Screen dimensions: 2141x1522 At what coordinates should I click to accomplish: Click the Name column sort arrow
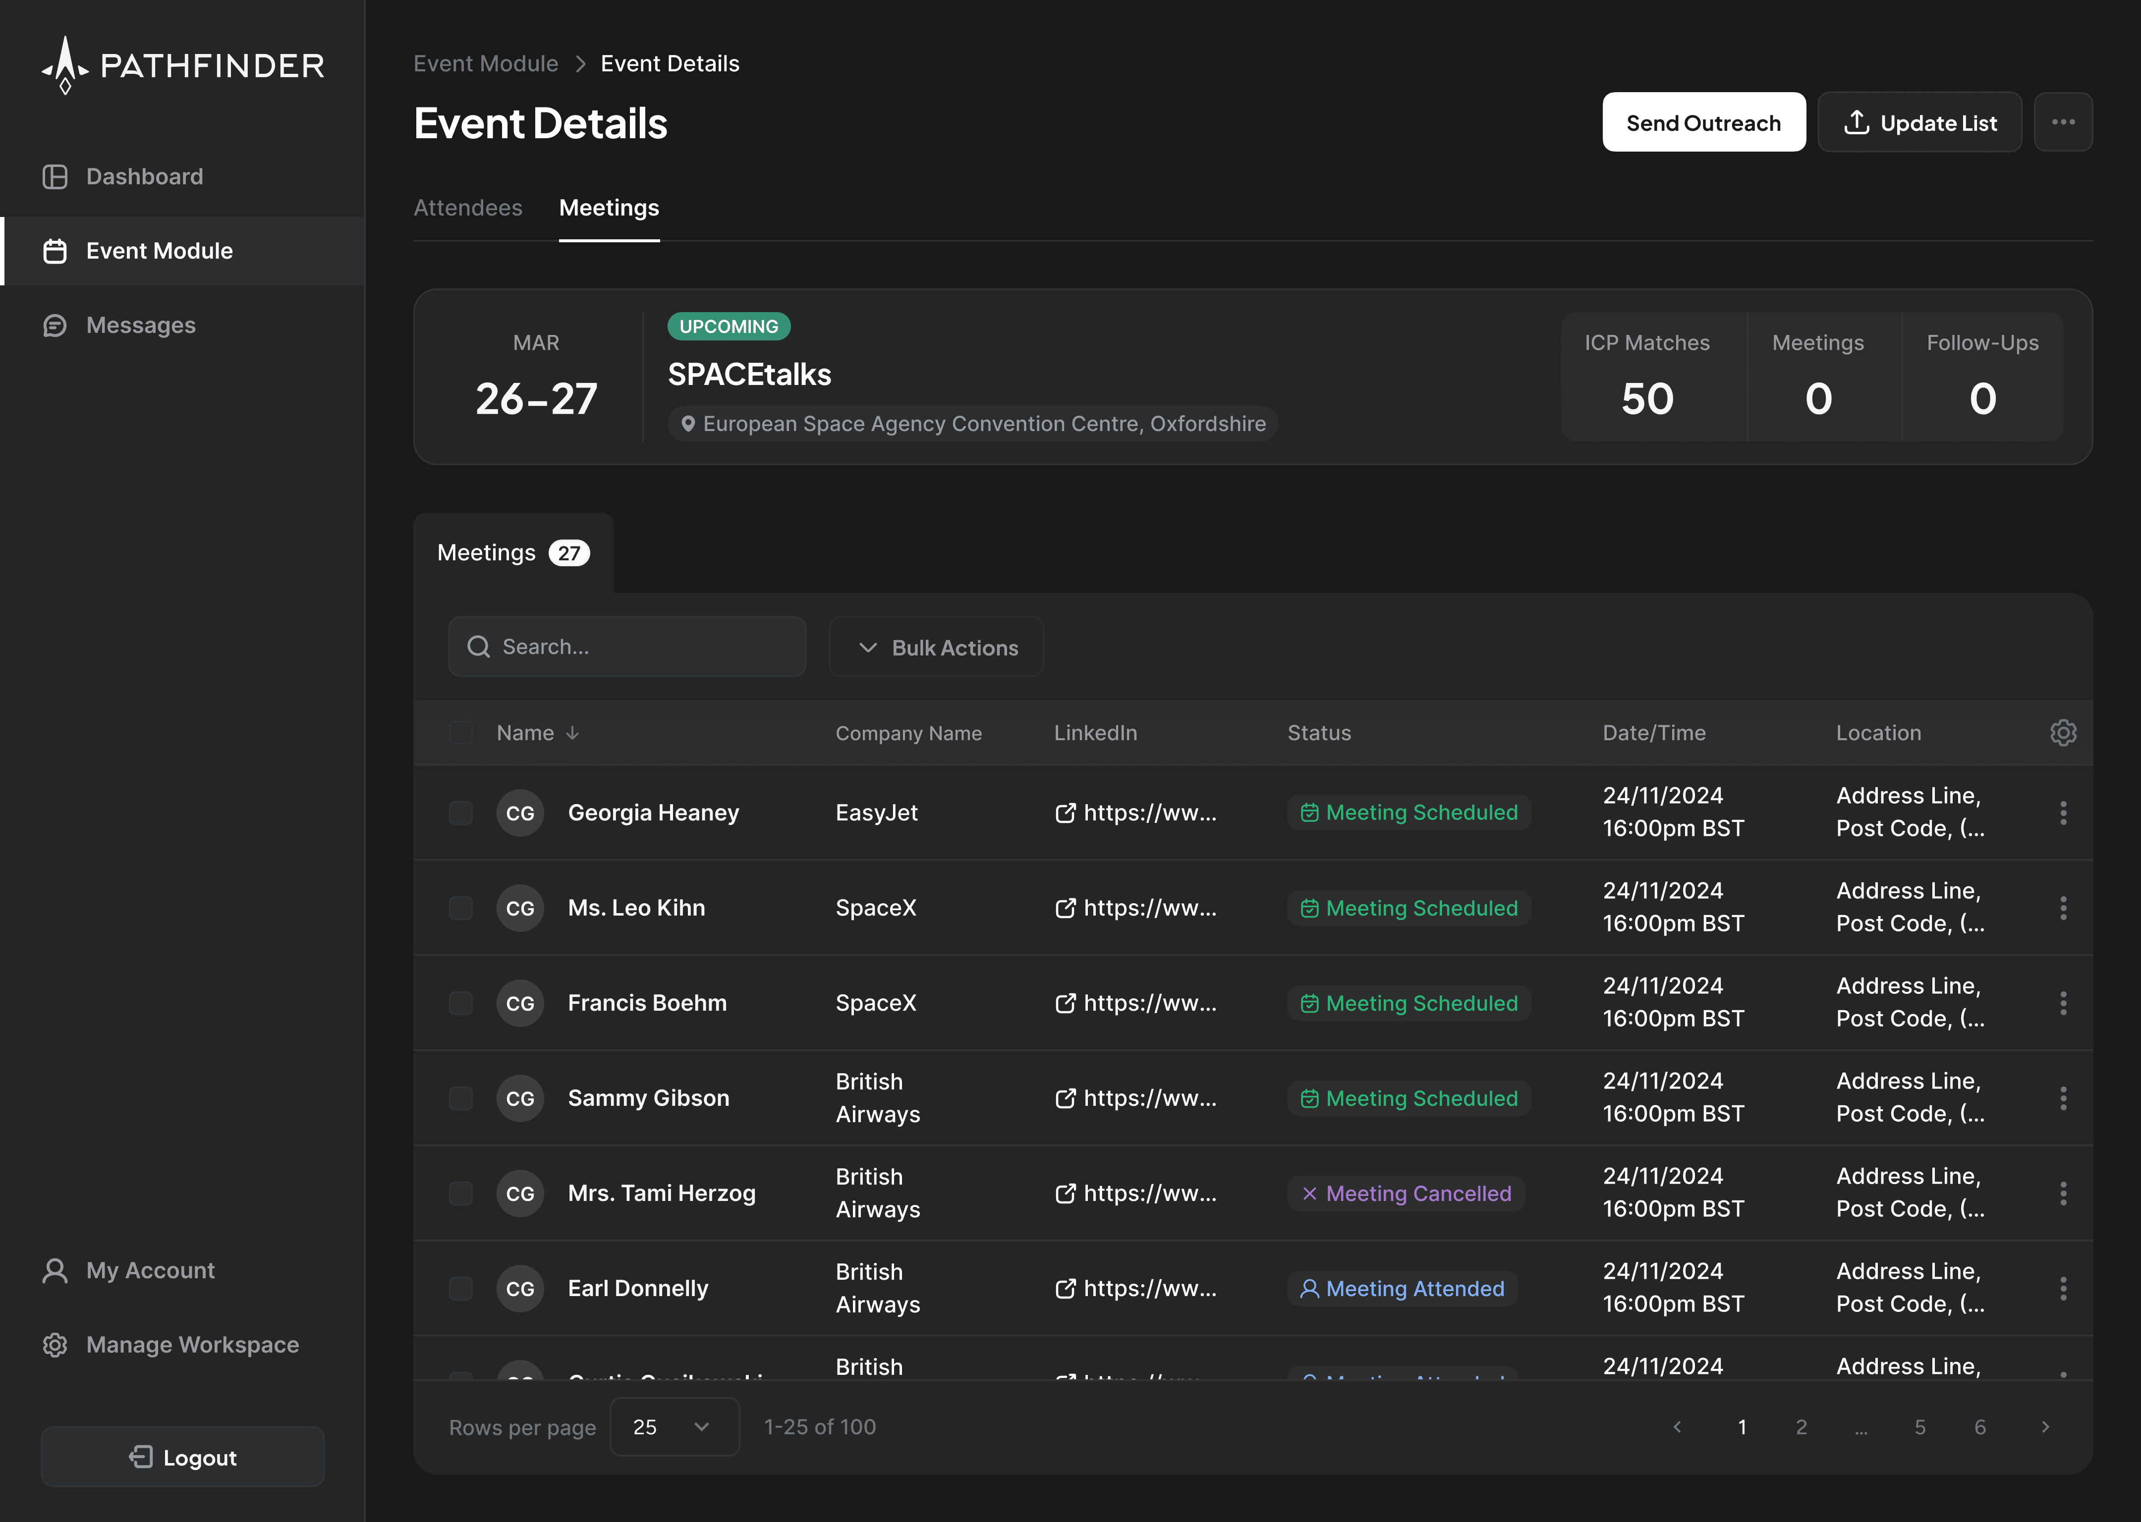(x=573, y=733)
